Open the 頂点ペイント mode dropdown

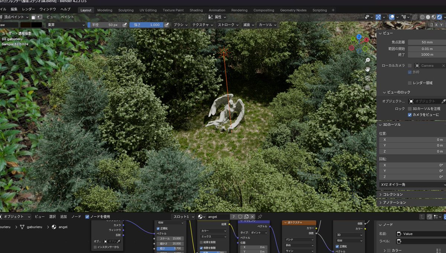14,17
